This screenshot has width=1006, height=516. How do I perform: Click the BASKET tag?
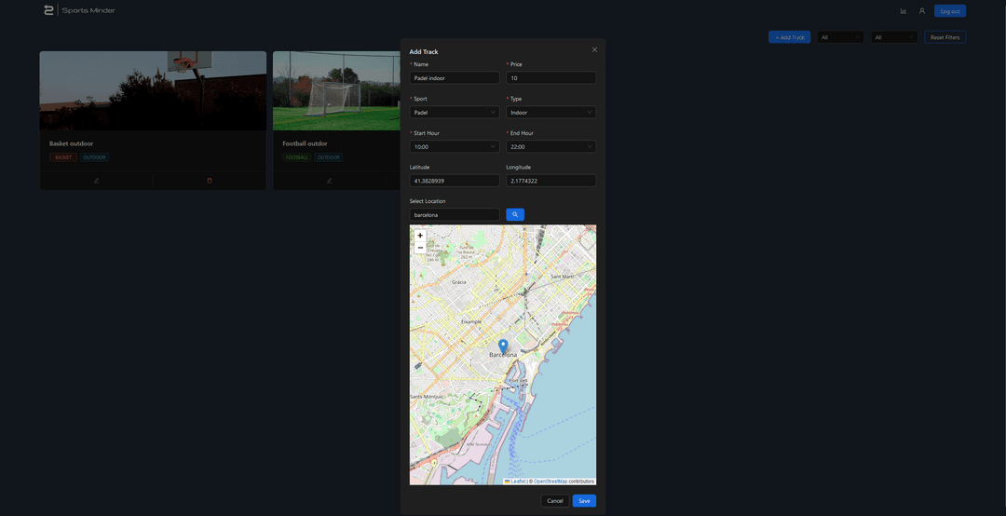[x=63, y=157]
